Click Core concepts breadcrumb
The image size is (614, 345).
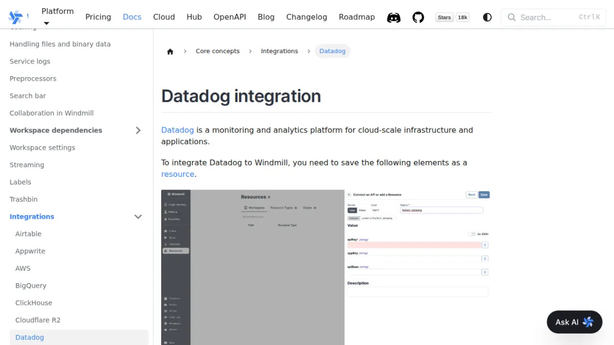(x=217, y=51)
